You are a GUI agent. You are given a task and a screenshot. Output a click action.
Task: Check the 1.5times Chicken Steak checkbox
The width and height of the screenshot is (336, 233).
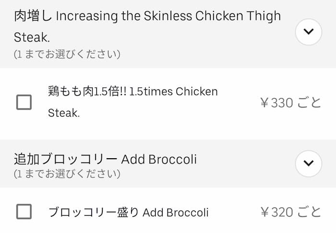24,102
